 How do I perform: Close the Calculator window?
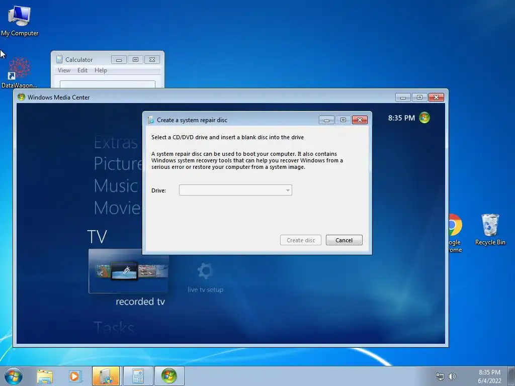152,60
